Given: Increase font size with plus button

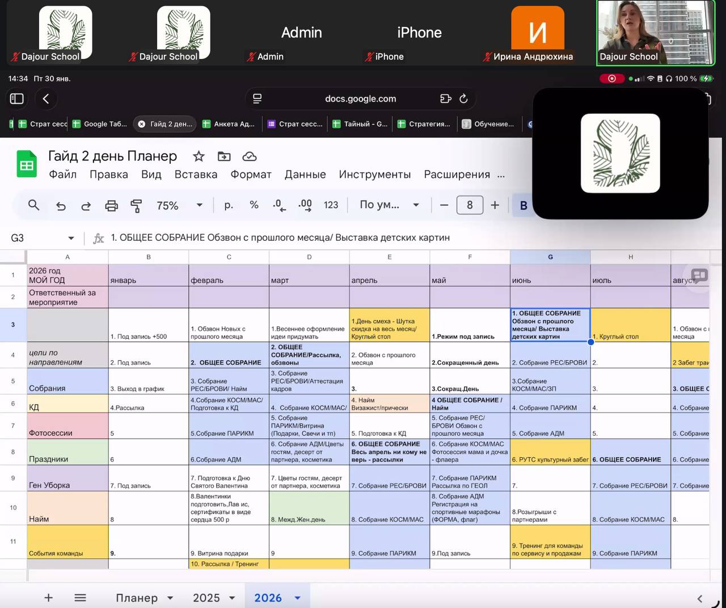Looking at the screenshot, I should point(495,205).
